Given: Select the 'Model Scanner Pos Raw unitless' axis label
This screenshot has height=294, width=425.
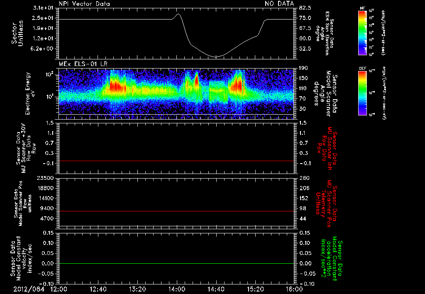Looking at the screenshot, I should pos(24,203).
